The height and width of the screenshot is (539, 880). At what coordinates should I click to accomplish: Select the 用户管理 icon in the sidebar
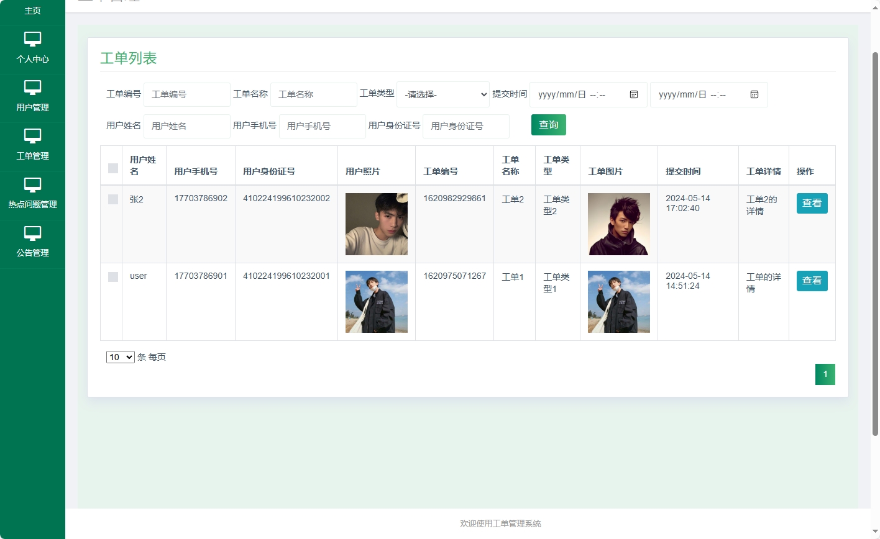tap(32, 88)
